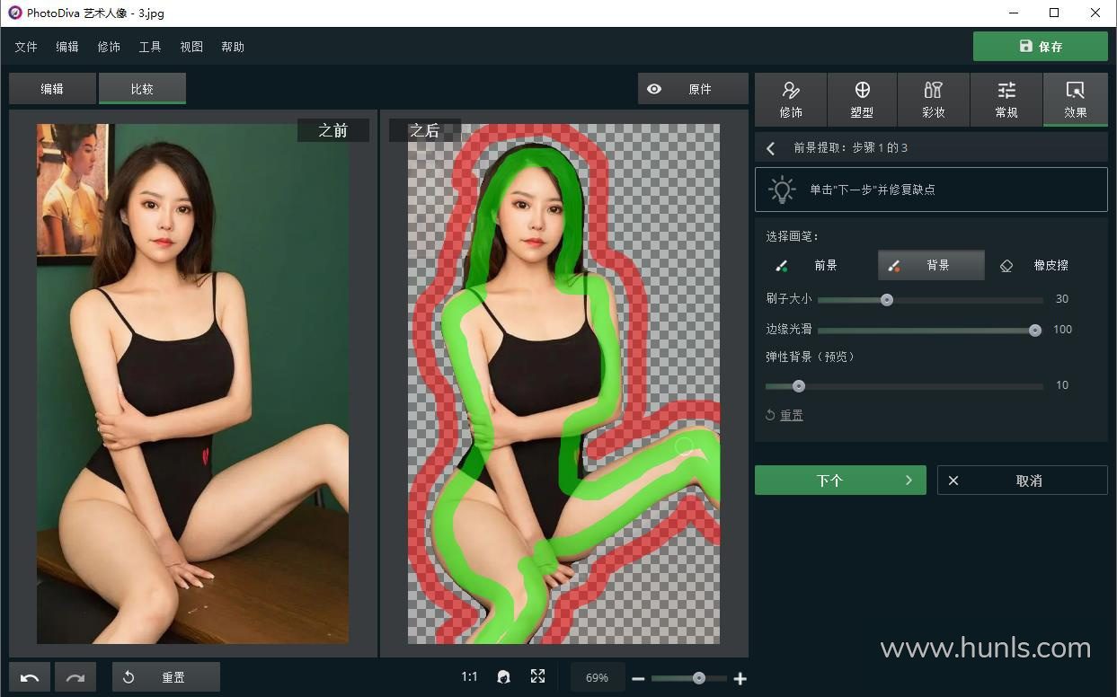Click the face-fit zoom icon
Image resolution: width=1117 pixels, height=697 pixels.
click(503, 677)
